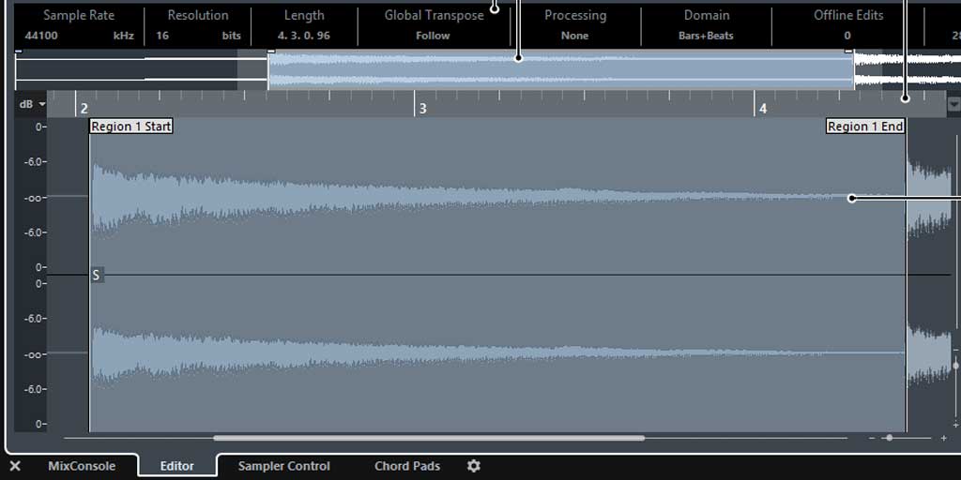Open ruler display format dropdown arrow
The image size is (961, 480).
pos(953,105)
